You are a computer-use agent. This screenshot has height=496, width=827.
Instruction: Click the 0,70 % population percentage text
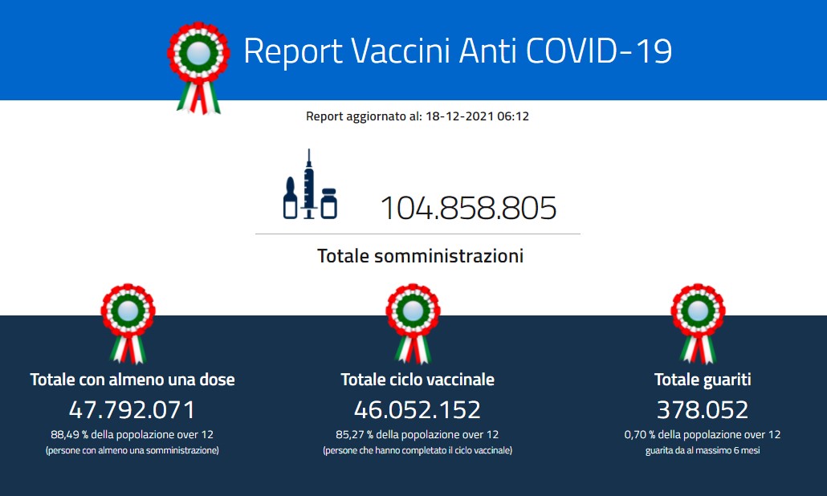[703, 434]
